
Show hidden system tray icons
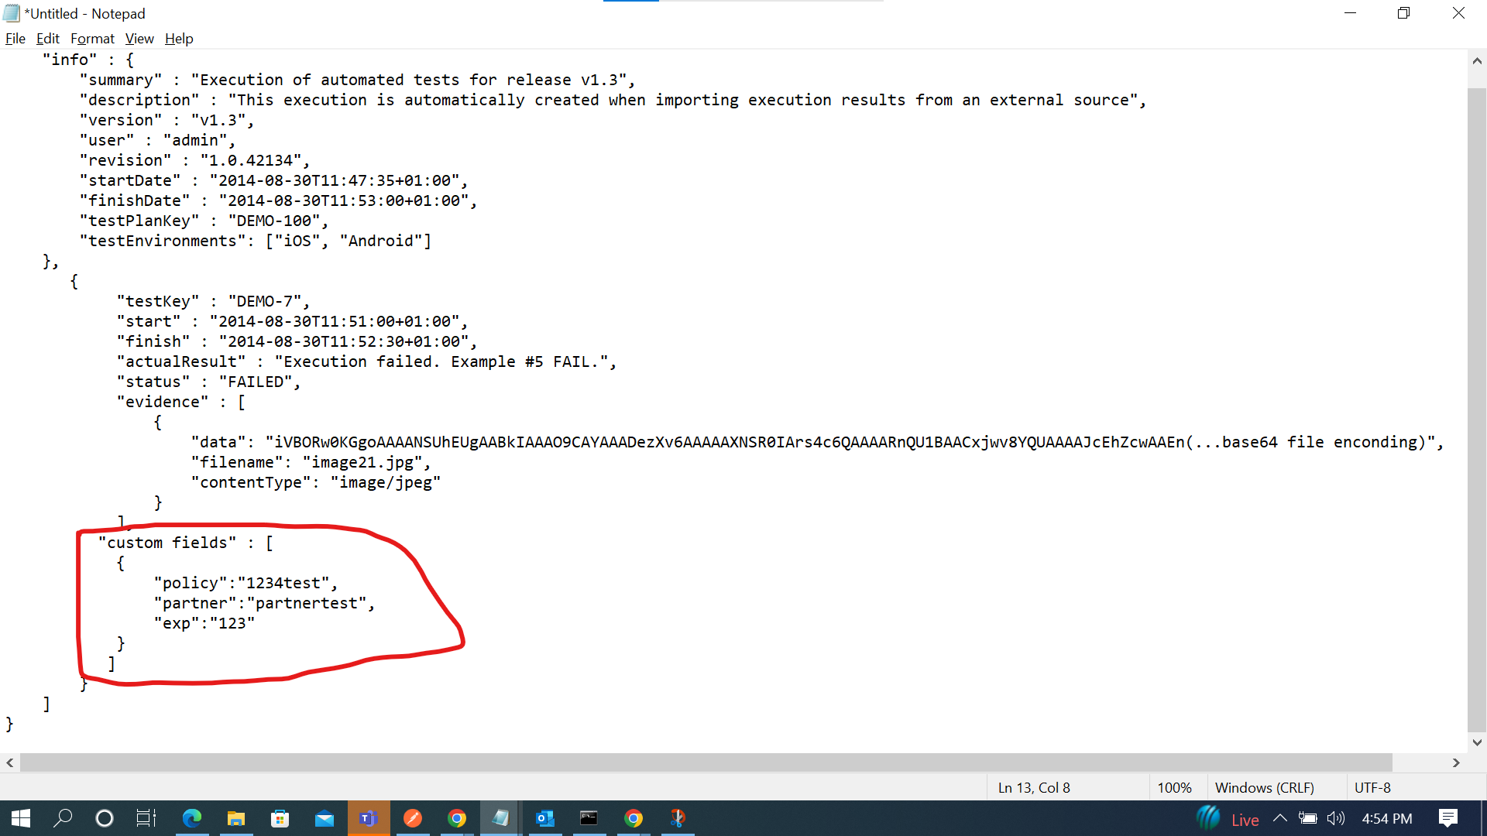(1279, 818)
